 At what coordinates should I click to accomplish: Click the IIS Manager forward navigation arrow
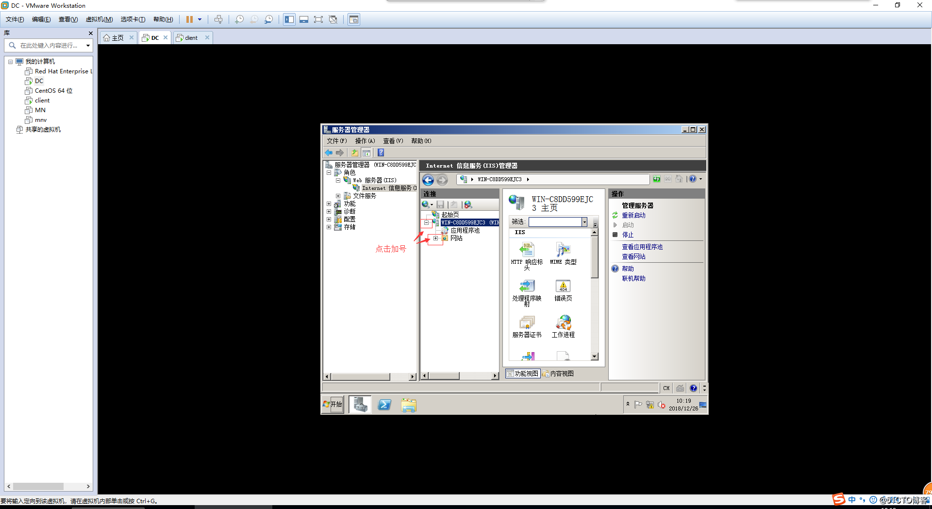pyautogui.click(x=442, y=180)
